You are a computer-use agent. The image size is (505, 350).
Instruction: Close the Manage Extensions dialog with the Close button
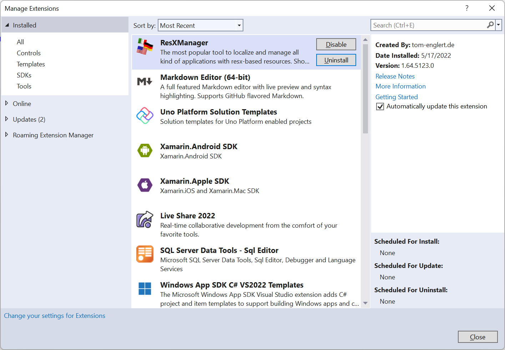478,337
